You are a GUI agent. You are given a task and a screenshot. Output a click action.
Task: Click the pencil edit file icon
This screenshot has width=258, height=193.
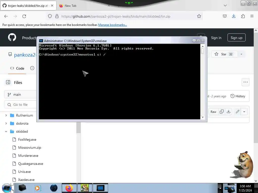[x=237, y=112]
